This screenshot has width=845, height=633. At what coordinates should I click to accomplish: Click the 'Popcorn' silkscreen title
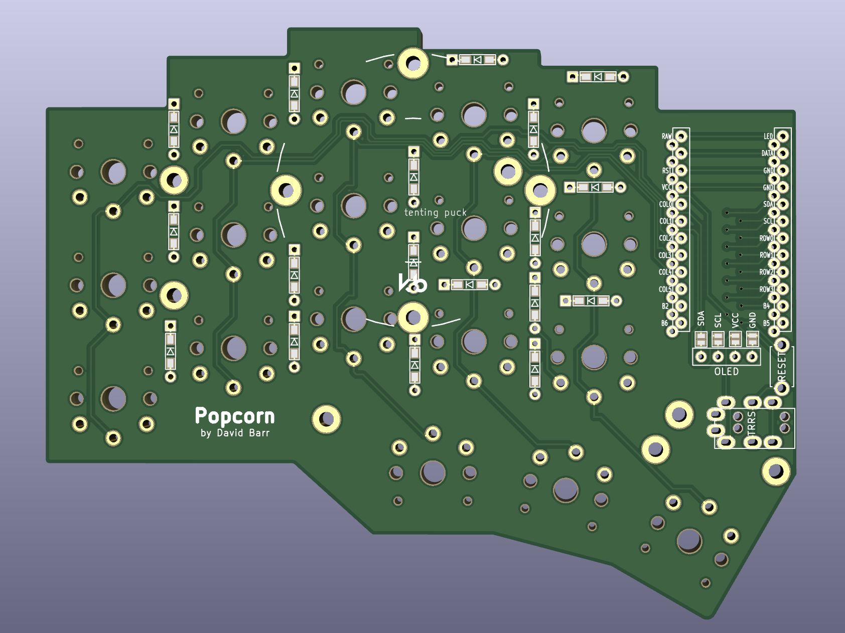pyautogui.click(x=235, y=416)
